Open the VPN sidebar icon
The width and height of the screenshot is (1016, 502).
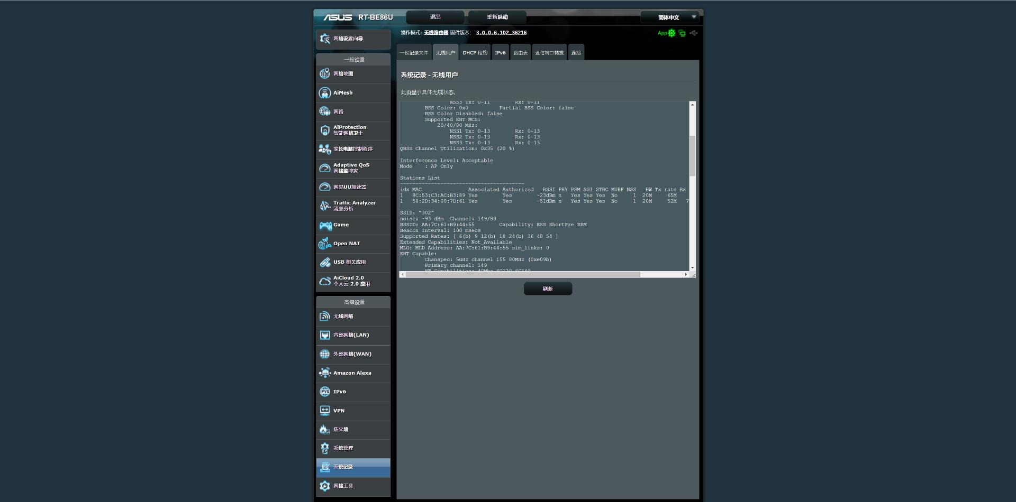pyautogui.click(x=325, y=411)
